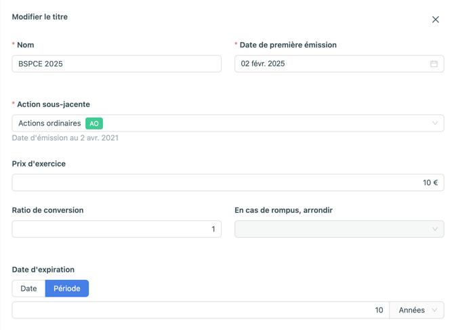Click the Date d'expiration label
Viewport: 454px width, 330px height.
coord(43,270)
